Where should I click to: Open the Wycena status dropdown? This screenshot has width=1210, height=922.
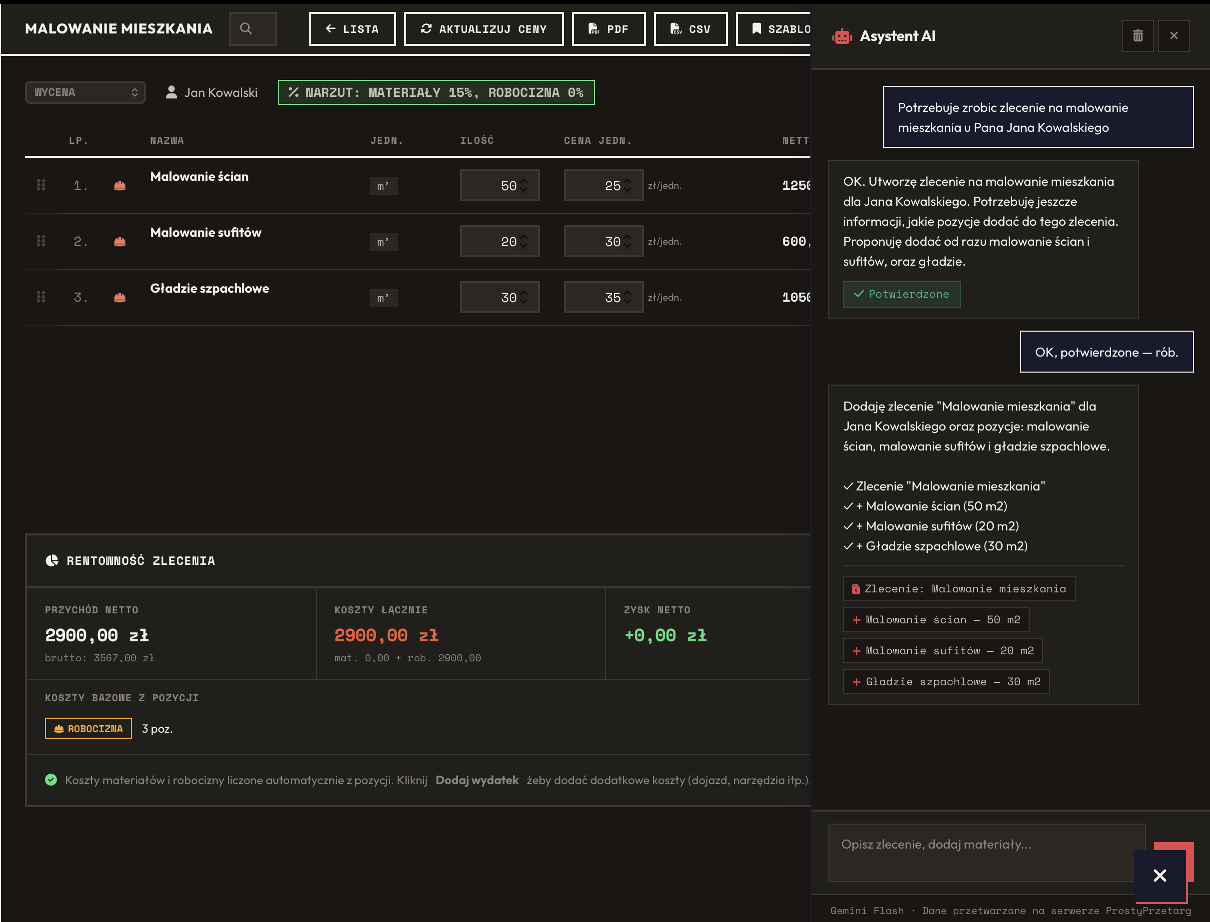tap(85, 92)
